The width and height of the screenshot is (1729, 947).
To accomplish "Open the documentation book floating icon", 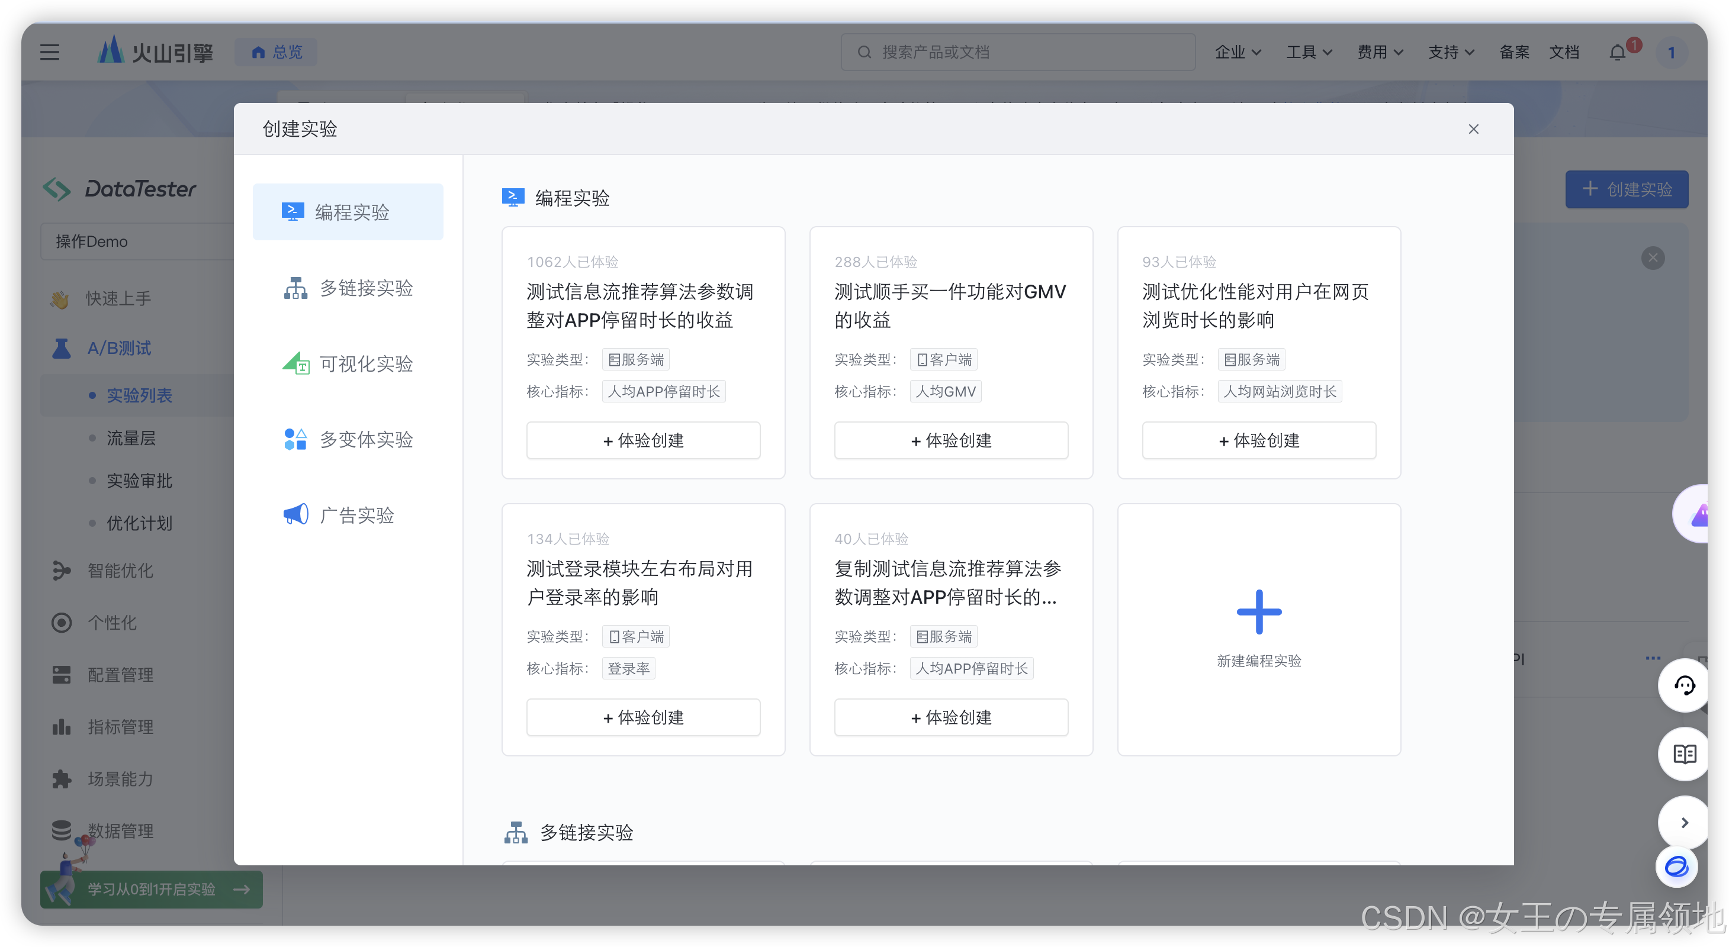I will tap(1684, 755).
